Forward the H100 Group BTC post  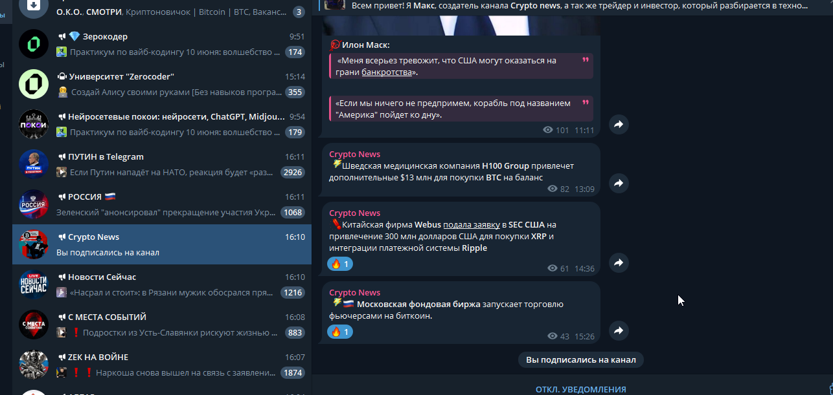[619, 184]
